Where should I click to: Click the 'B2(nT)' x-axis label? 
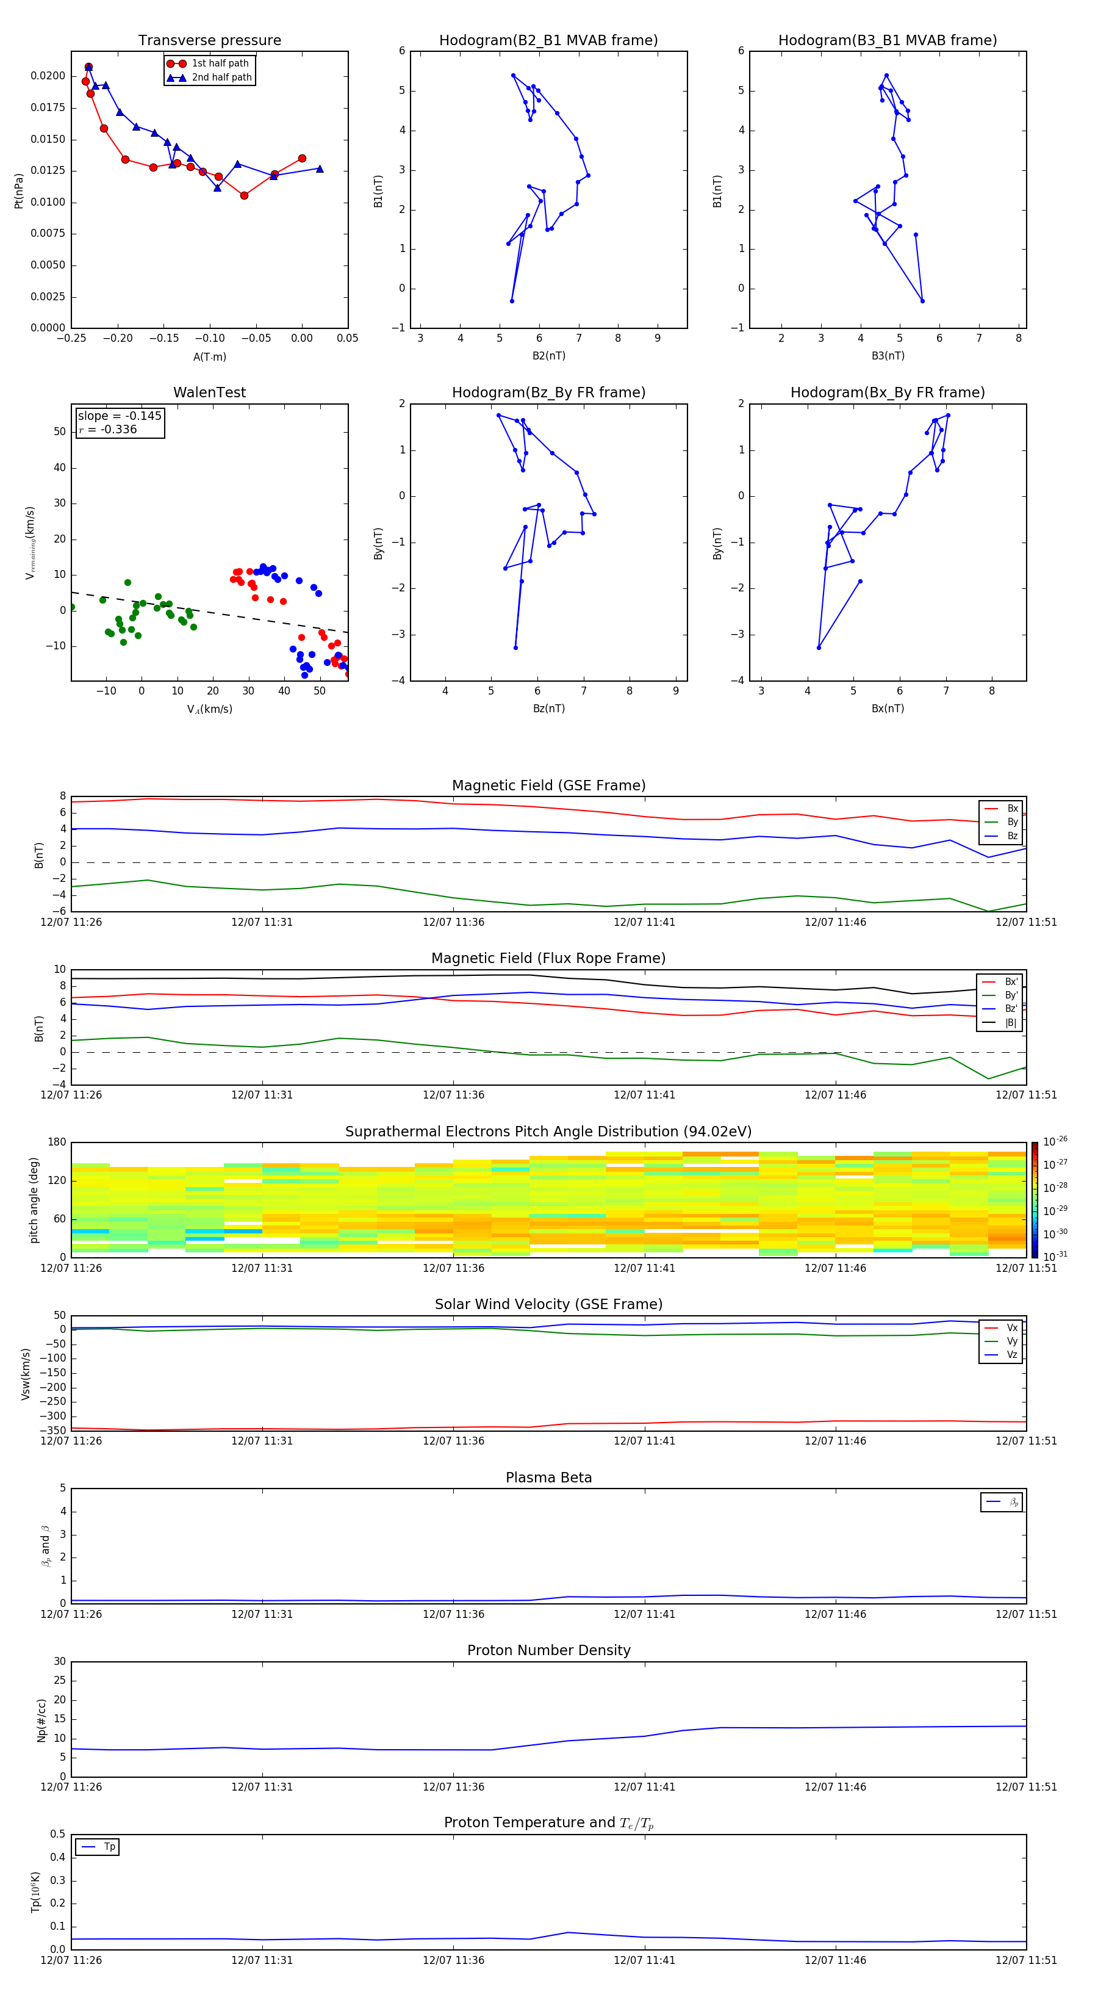point(548,356)
